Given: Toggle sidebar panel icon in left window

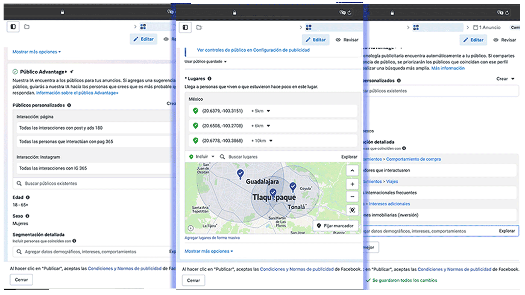Looking at the screenshot, I should [13, 27].
